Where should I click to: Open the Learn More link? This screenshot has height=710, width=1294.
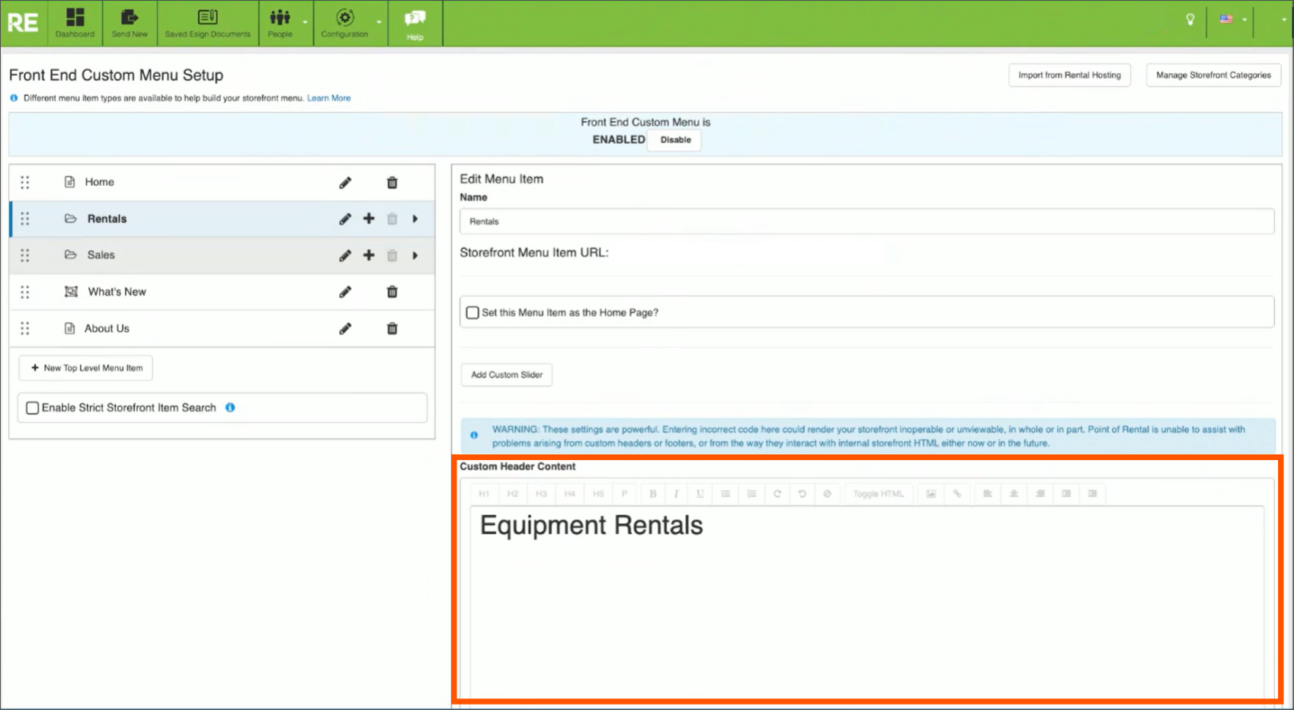click(328, 98)
